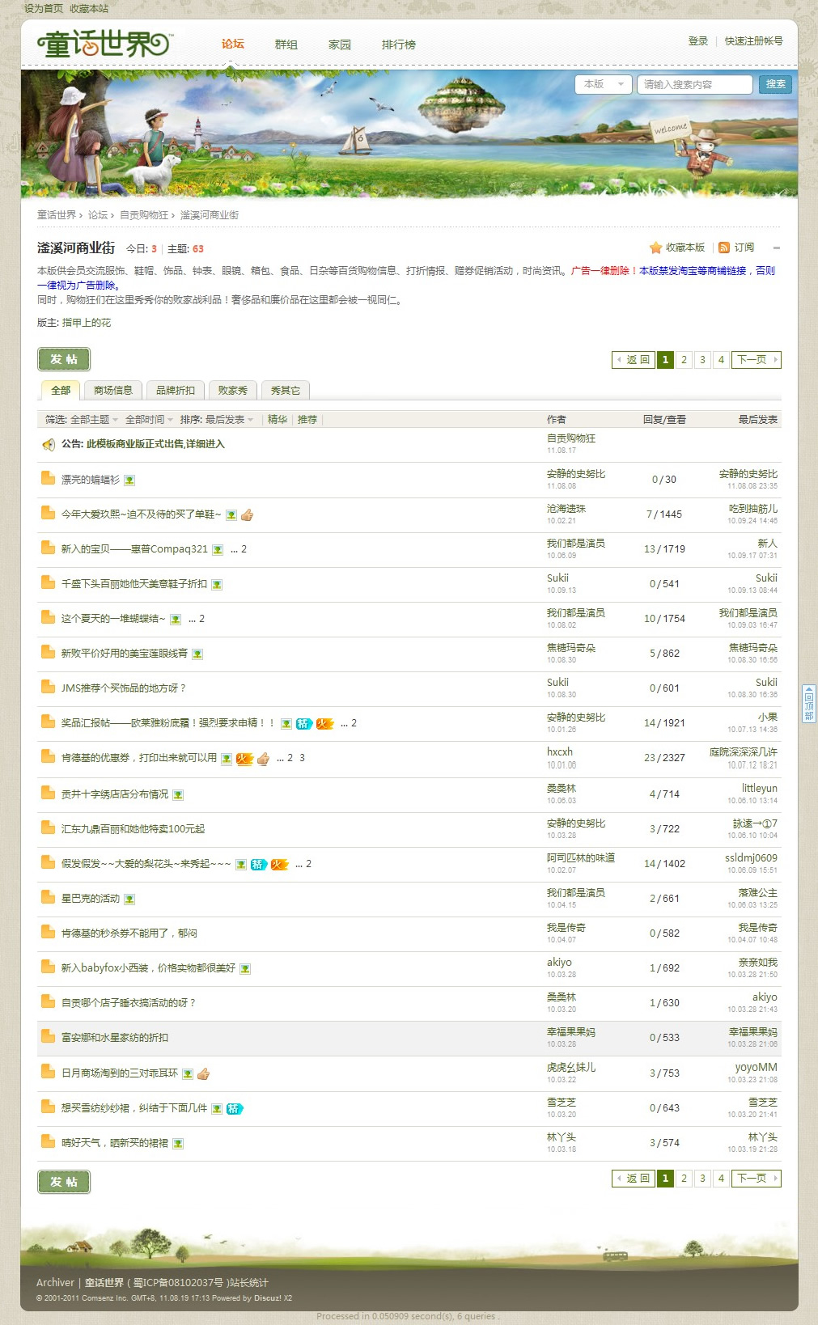This screenshot has width=818, height=1325.
Task: Click the announcement speaker icon beside 公告
Action: [x=49, y=444]
